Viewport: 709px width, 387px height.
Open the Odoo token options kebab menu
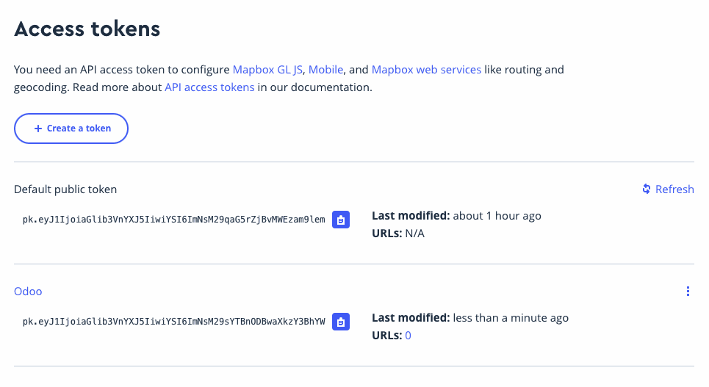pyautogui.click(x=688, y=291)
